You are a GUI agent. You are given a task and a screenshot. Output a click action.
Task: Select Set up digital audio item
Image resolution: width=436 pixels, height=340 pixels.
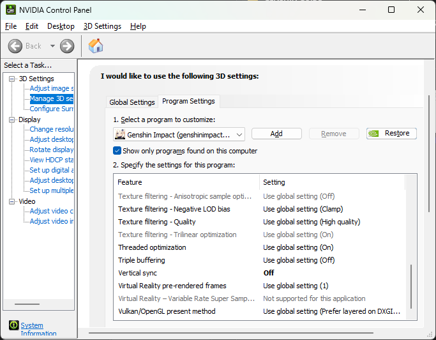pyautogui.click(x=52, y=170)
